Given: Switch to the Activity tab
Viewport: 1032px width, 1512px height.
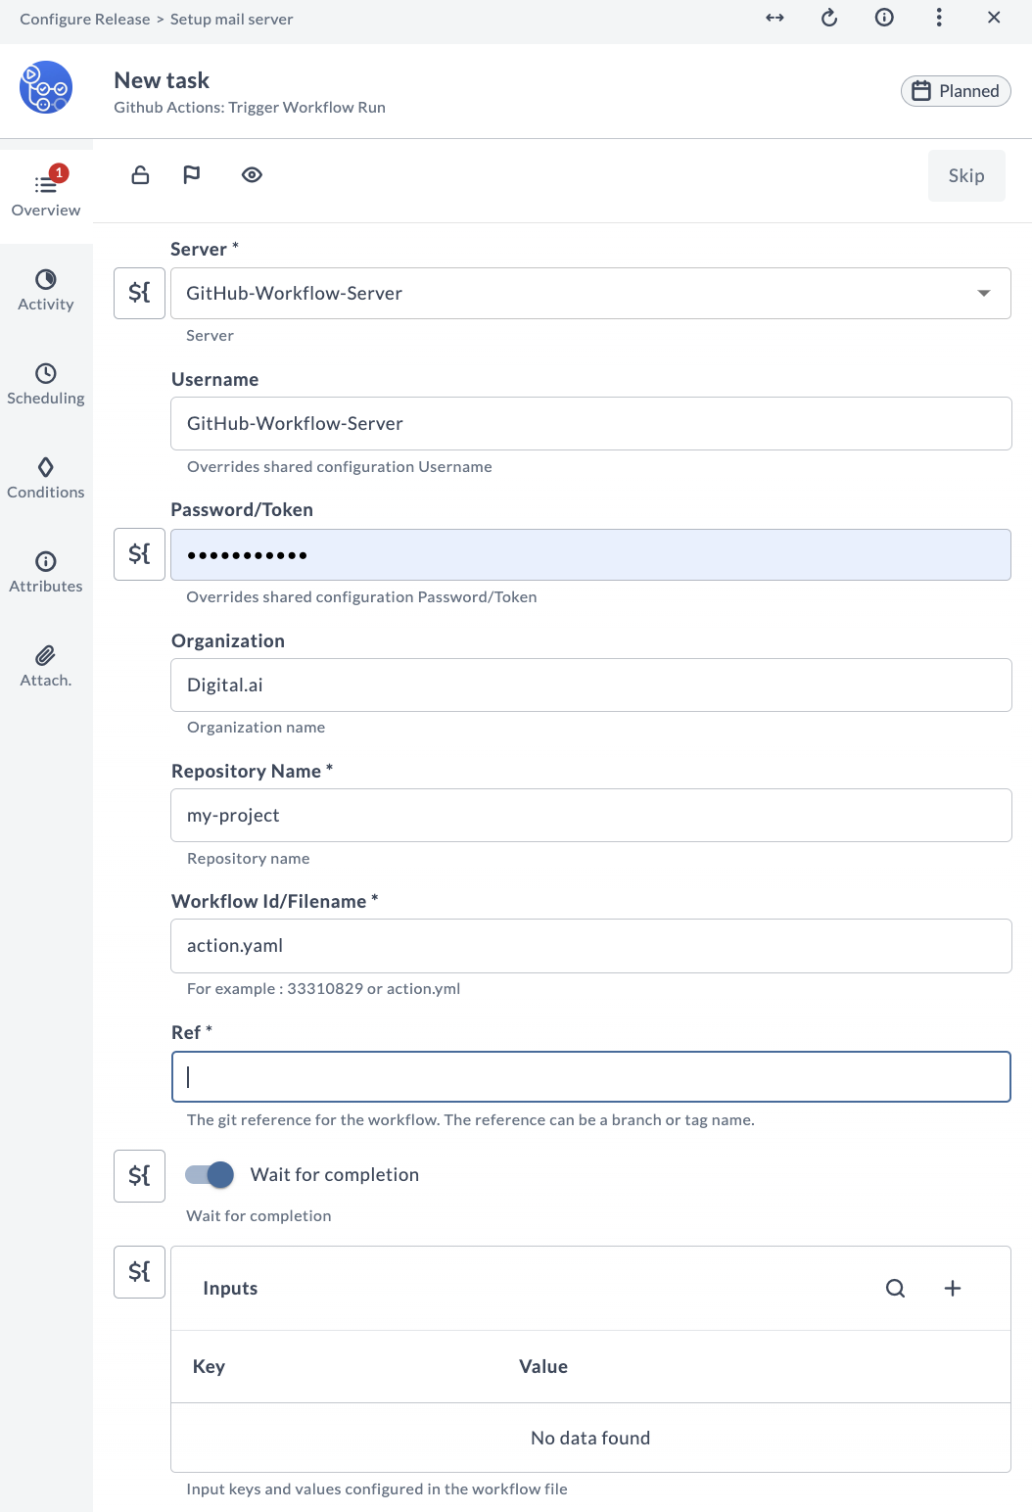Looking at the screenshot, I should (x=46, y=290).
